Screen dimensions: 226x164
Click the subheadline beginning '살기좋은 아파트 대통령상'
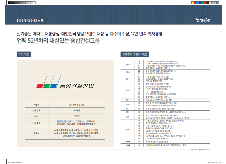pos(90,34)
